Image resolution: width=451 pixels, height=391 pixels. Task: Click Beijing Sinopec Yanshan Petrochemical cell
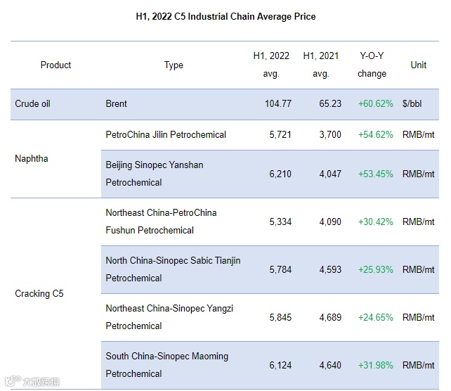(155, 174)
